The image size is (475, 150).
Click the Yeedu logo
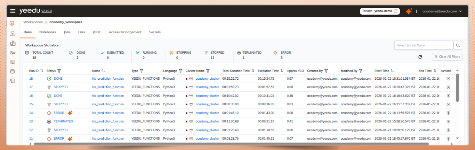coord(29,11)
